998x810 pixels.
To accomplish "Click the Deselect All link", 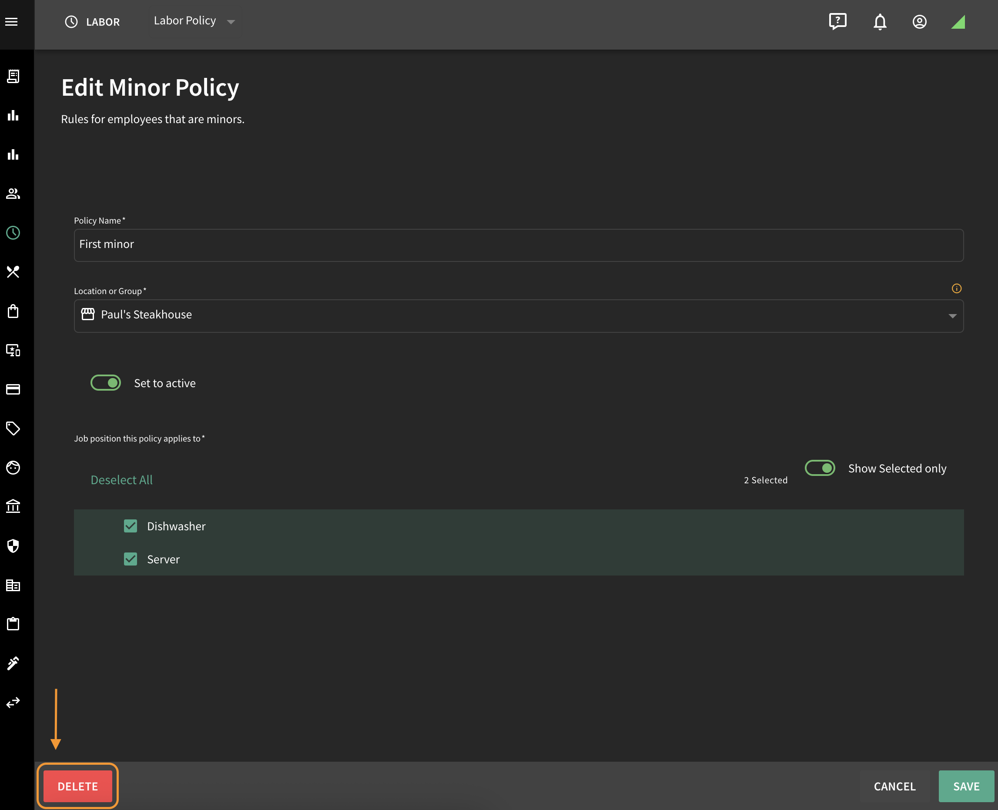I will tap(121, 480).
